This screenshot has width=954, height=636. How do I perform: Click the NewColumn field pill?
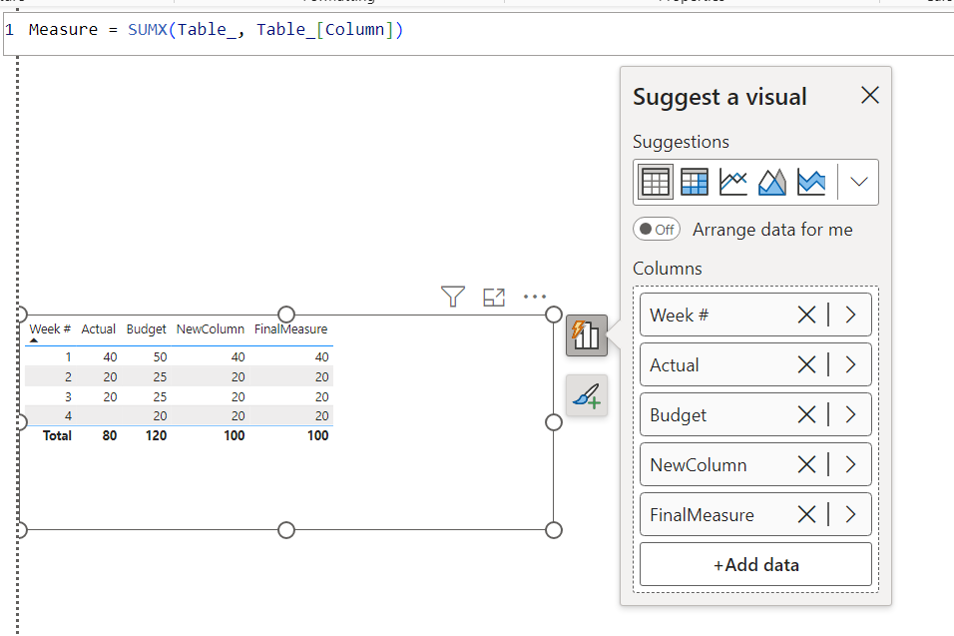pyautogui.click(x=755, y=464)
